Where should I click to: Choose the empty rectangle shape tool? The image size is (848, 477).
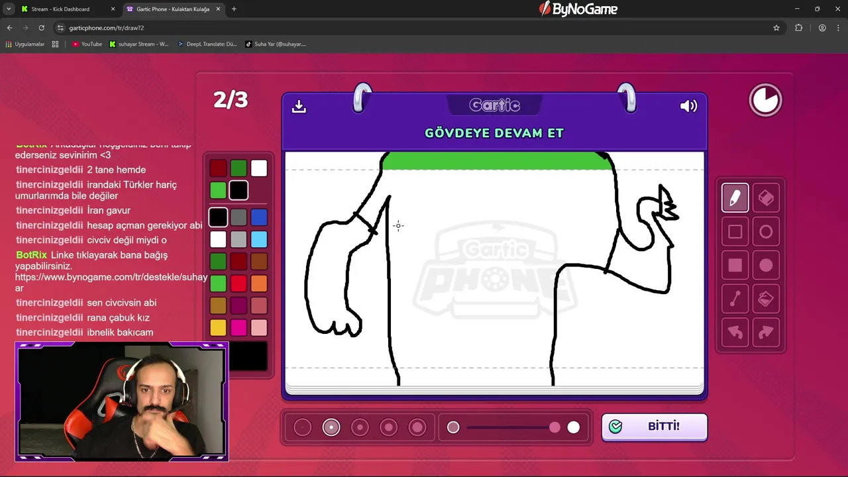point(735,232)
